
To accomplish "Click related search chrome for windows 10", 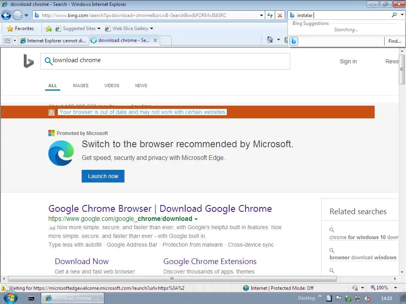I will [364, 237].
